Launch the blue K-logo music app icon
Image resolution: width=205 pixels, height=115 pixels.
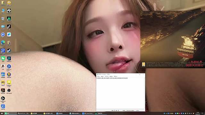pos(3,107)
